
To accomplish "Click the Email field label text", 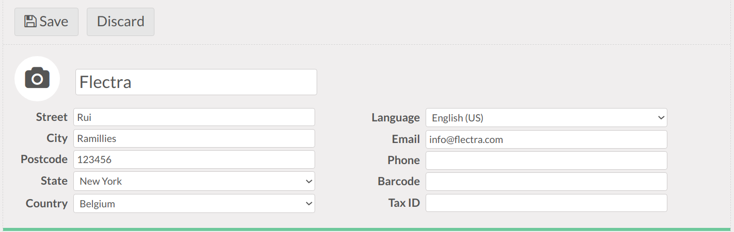I will coord(405,139).
